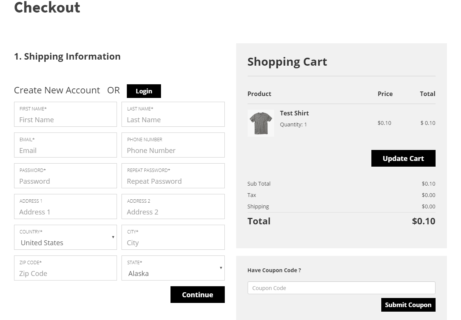
Task: Click the Repeat Password field
Action: [173, 181]
